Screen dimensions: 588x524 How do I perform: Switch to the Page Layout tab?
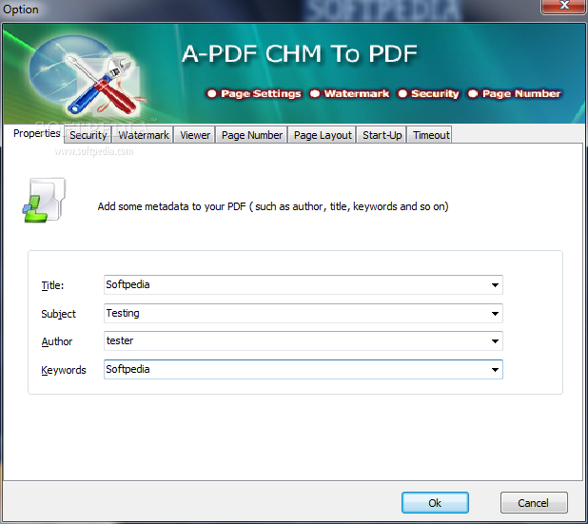coord(323,135)
